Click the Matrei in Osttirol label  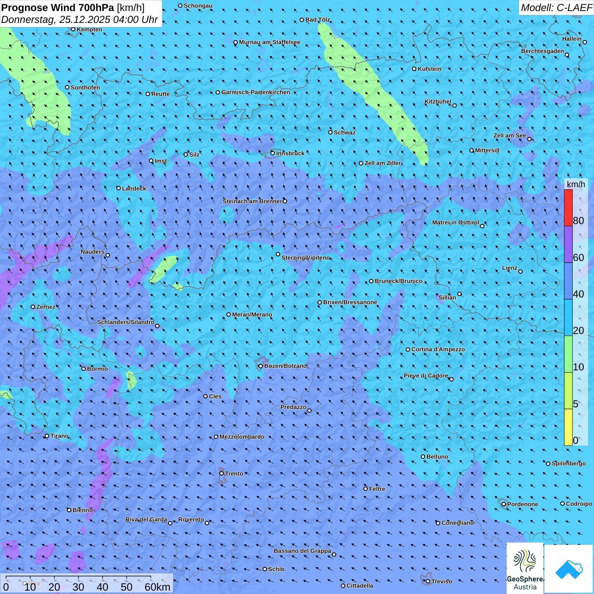(456, 222)
